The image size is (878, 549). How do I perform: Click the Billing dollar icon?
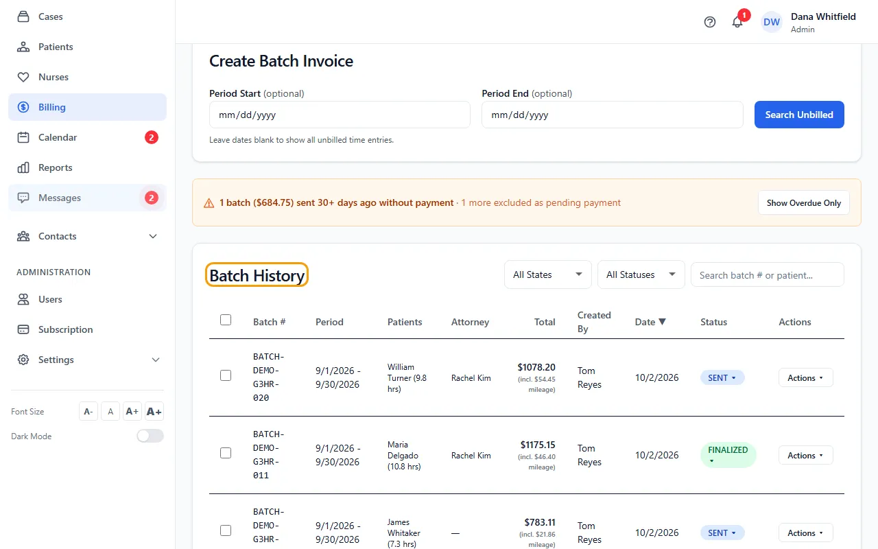click(23, 107)
